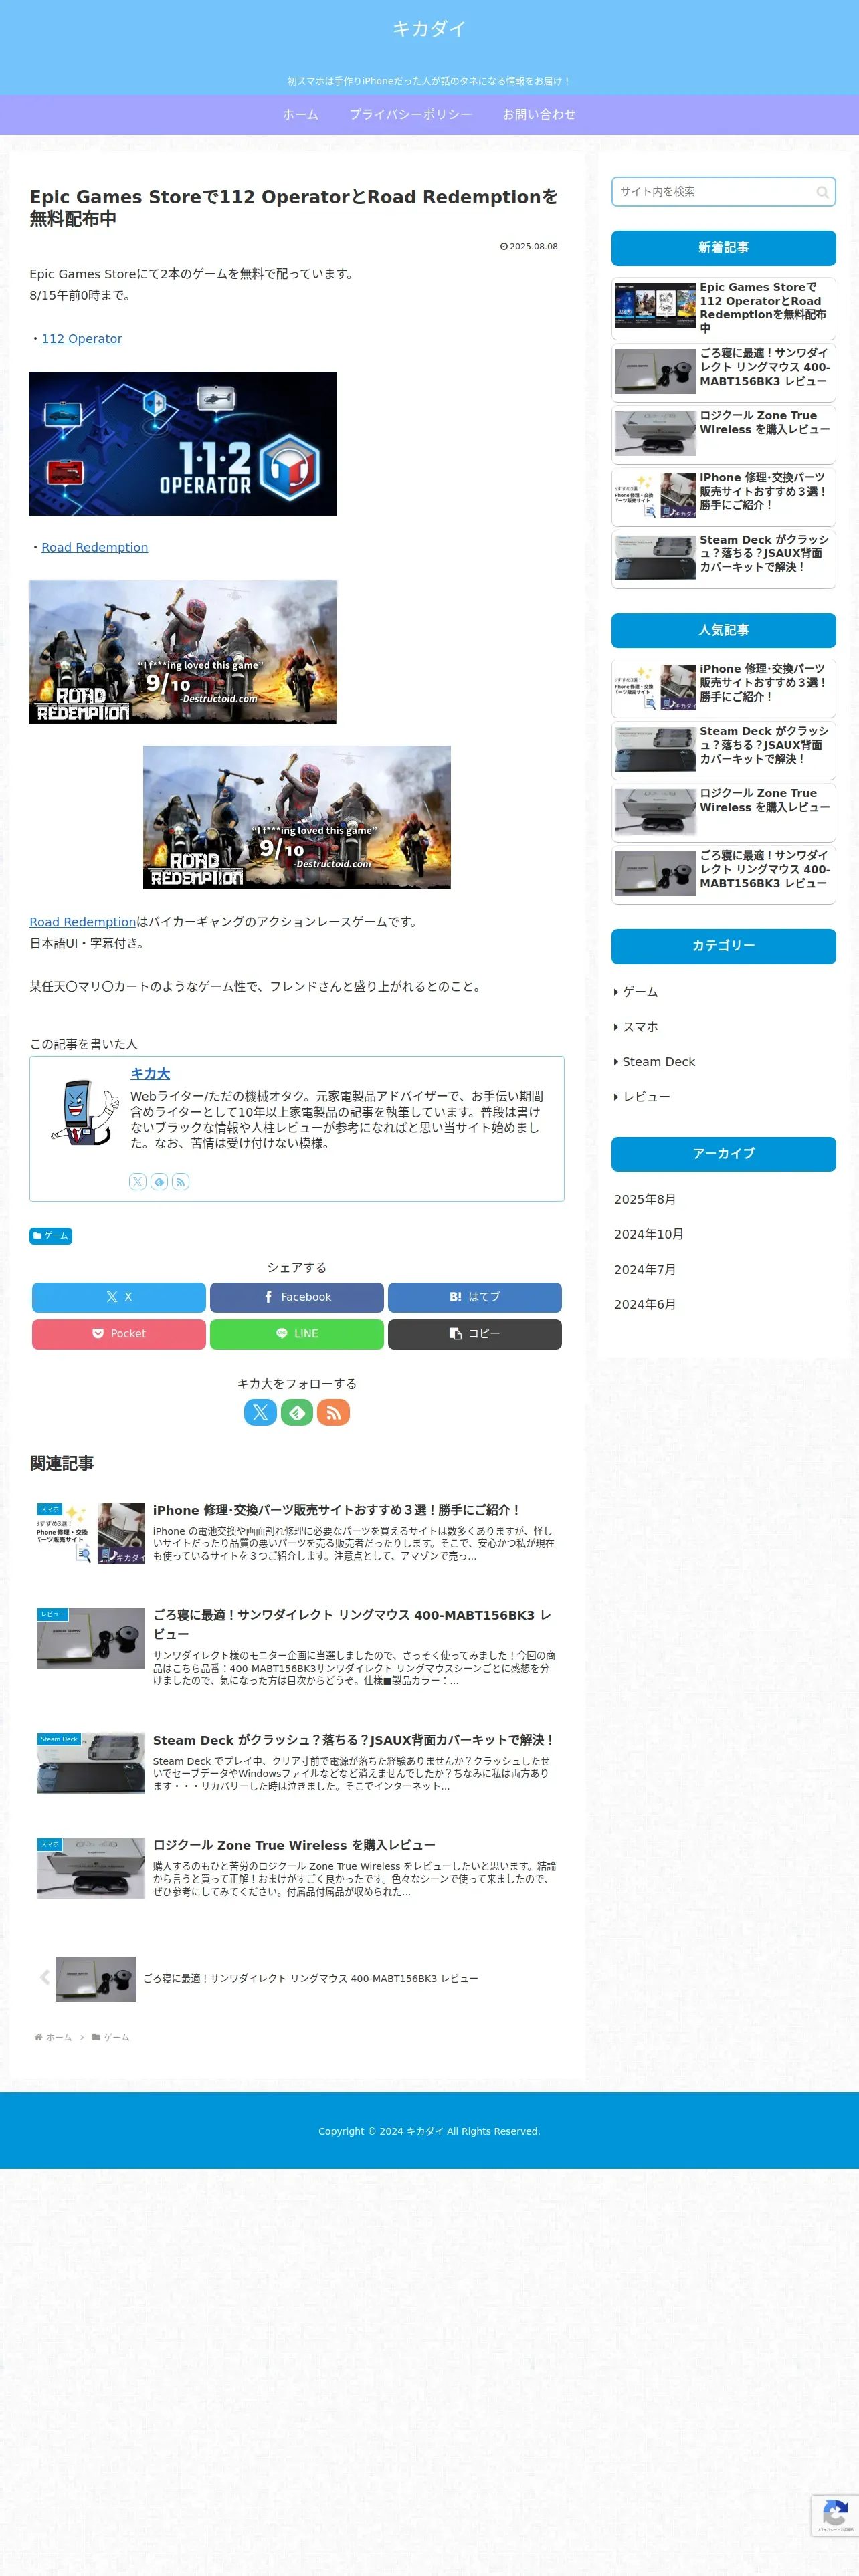Click the キカダイ site title
Screen dimensions: 859x2576
tap(429, 29)
